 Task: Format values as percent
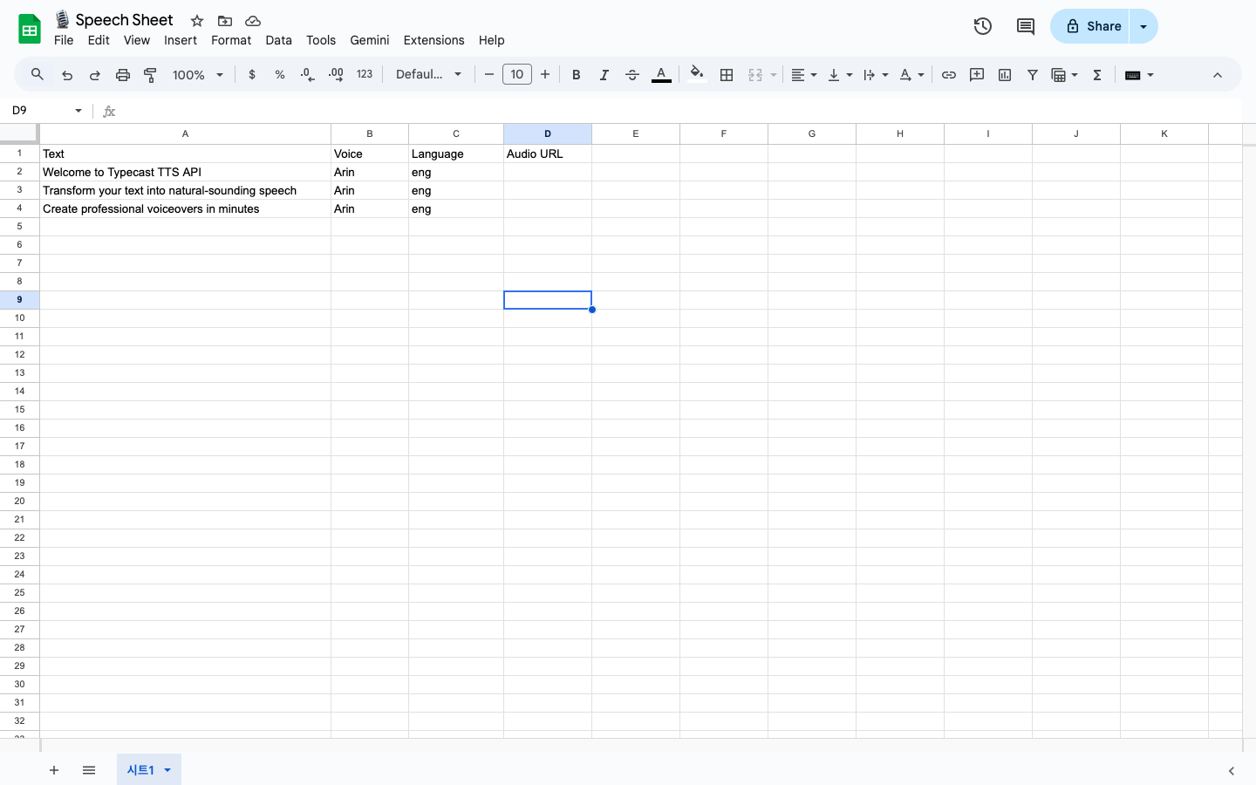279,74
